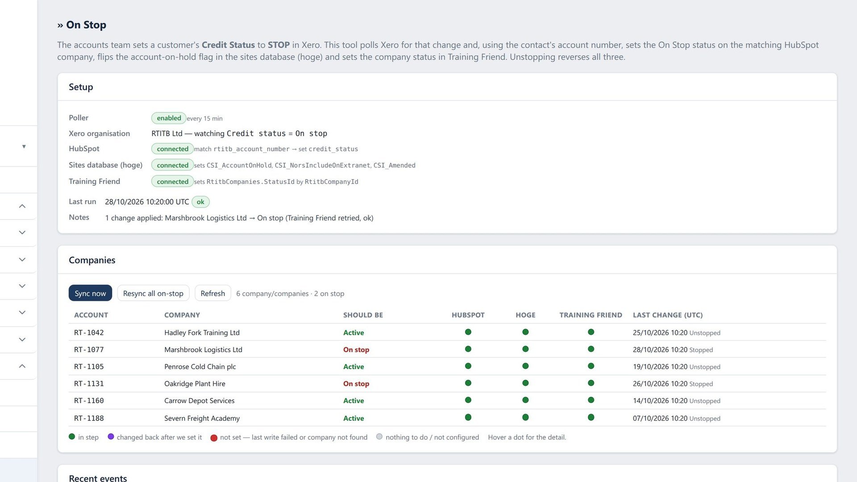
Task: Click the Last run timestamp 28/10/2026 10:20:00 UTC
Action: pos(147,202)
